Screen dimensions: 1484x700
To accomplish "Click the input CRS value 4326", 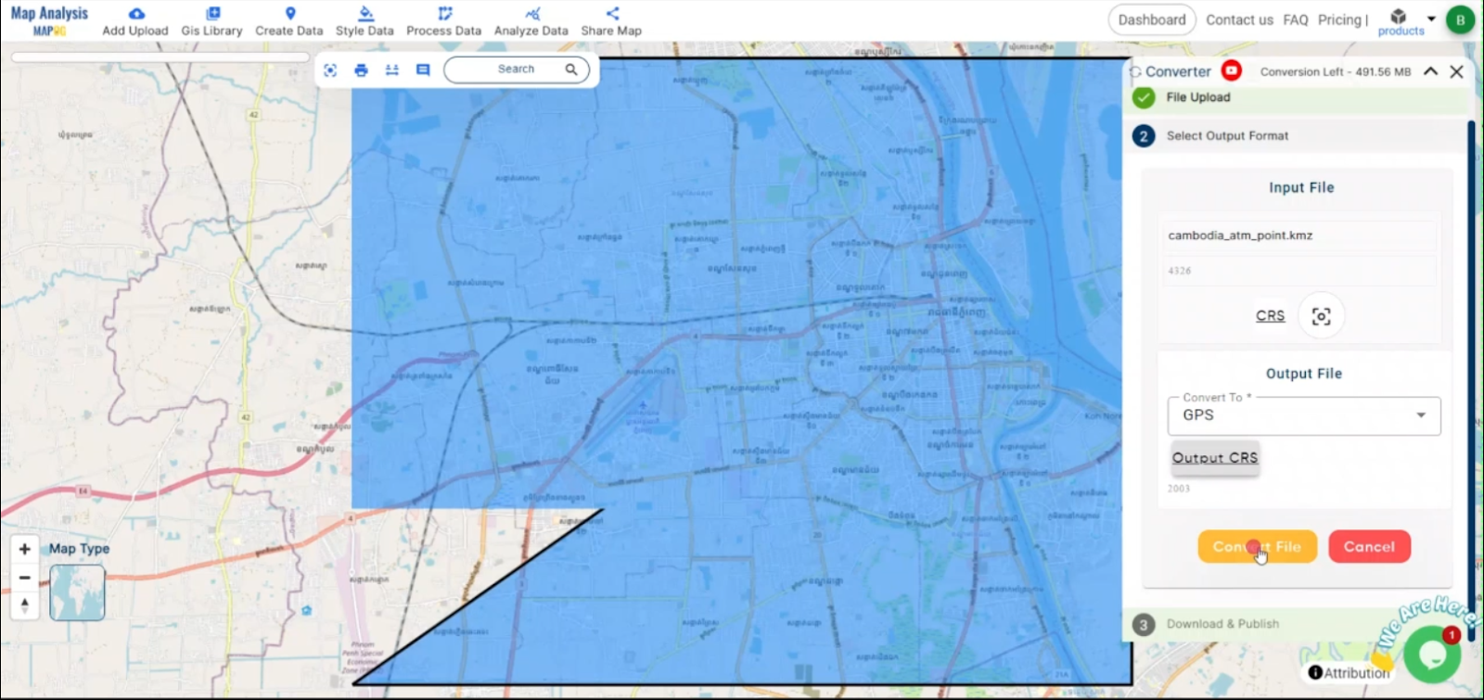I will point(1299,271).
